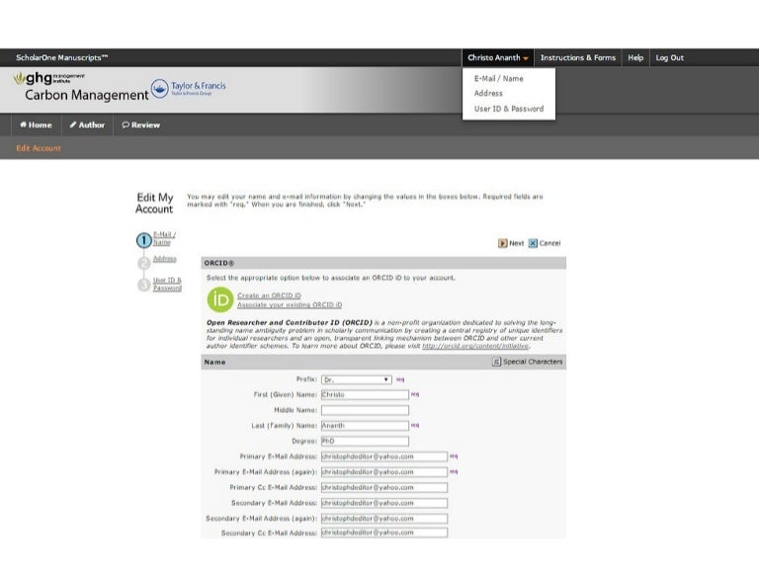Click Log Out in the top bar
Viewport: 759px width, 587px height.
click(669, 58)
